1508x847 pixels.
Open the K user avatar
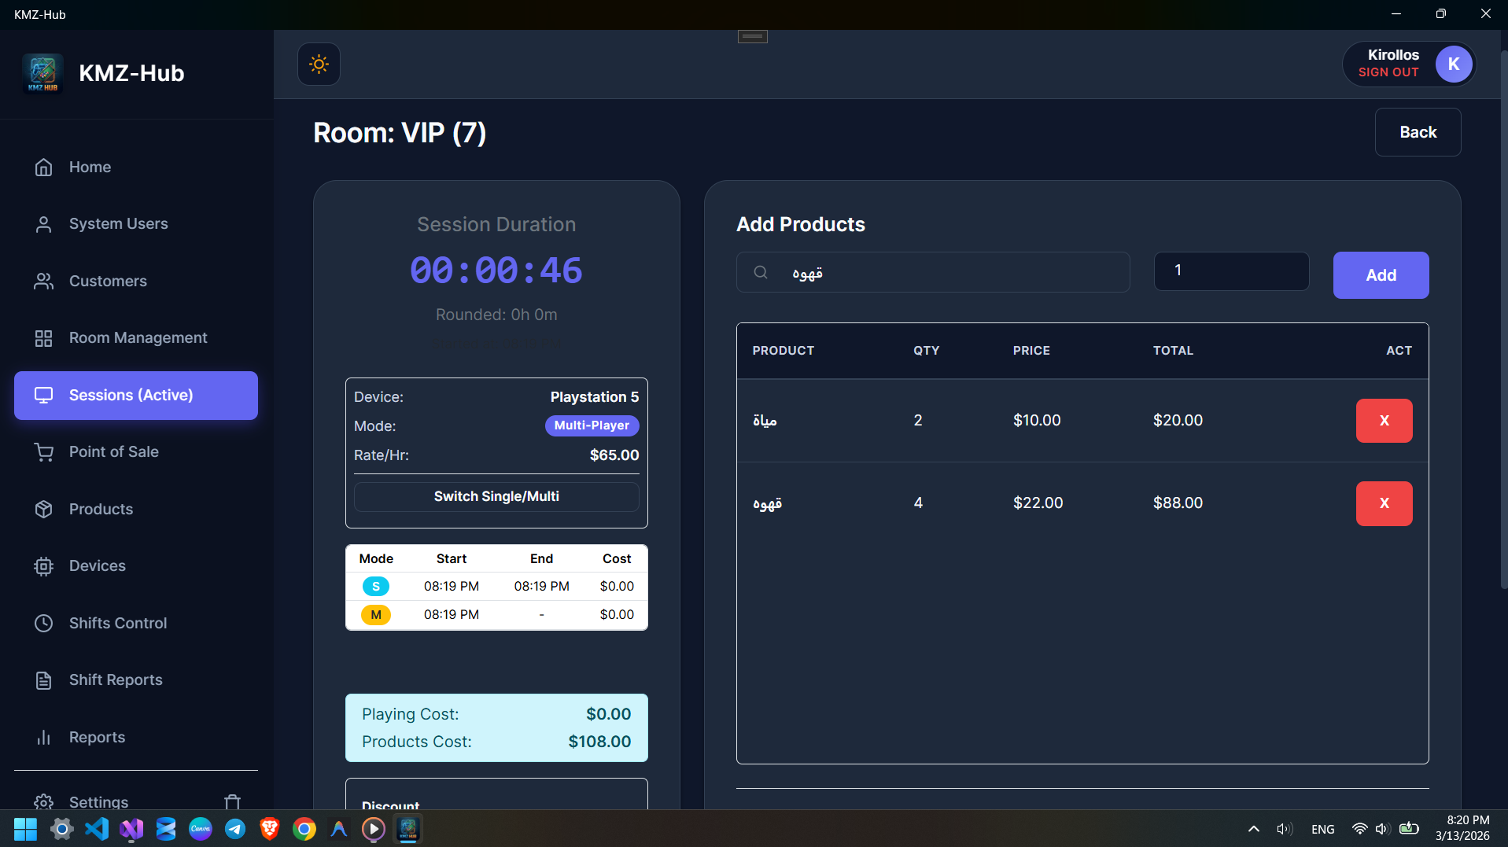coord(1453,64)
